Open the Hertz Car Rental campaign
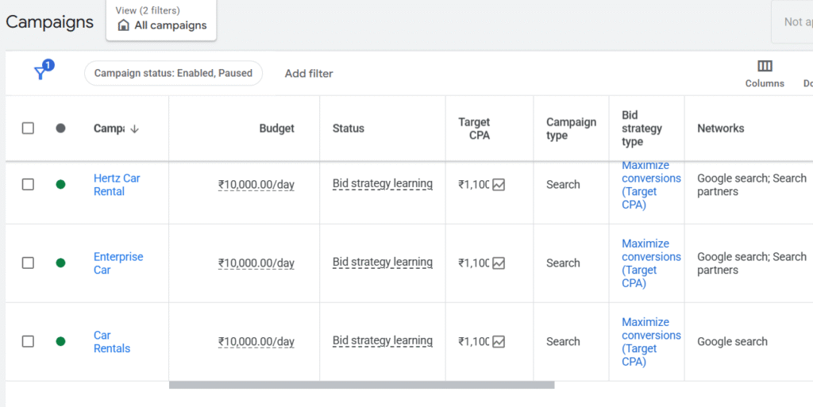The height and width of the screenshot is (407, 813). (117, 185)
